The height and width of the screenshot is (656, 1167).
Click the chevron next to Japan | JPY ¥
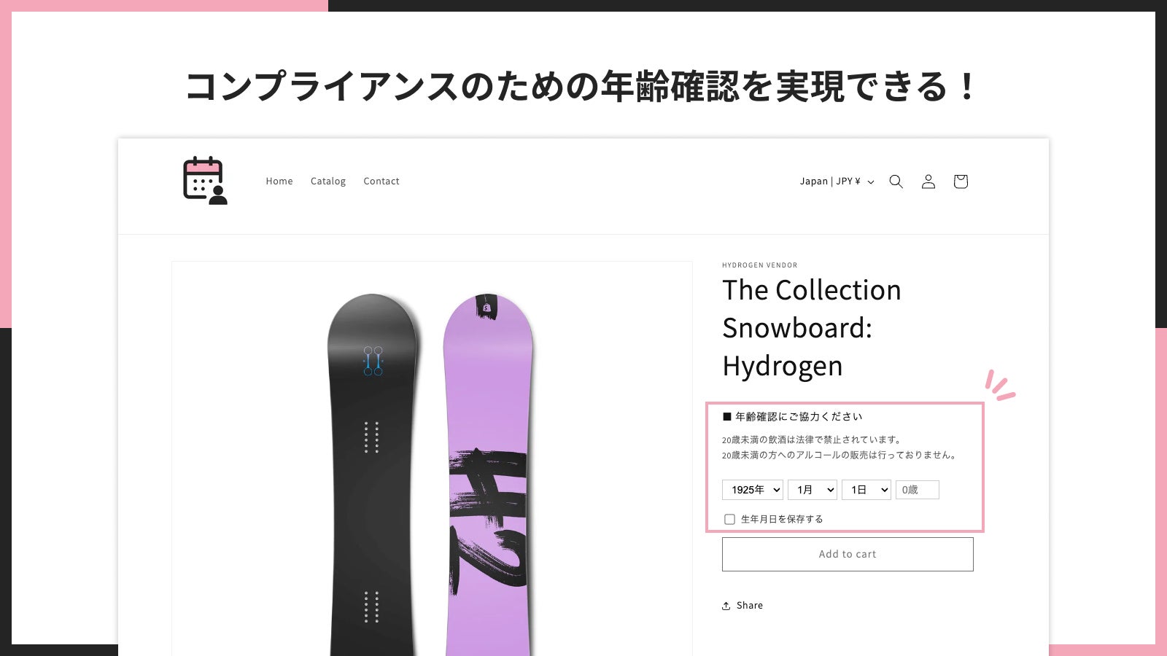[870, 182]
